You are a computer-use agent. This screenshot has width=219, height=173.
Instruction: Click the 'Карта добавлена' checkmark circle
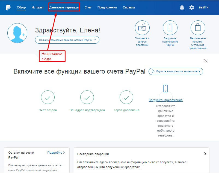coord(126,97)
